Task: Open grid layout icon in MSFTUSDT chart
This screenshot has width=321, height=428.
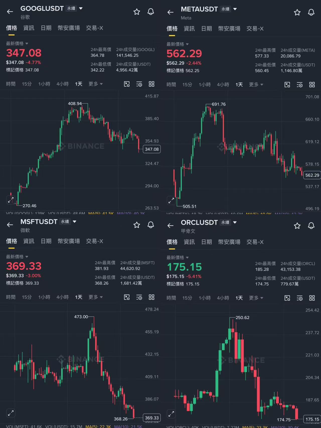Action: click(x=151, y=297)
